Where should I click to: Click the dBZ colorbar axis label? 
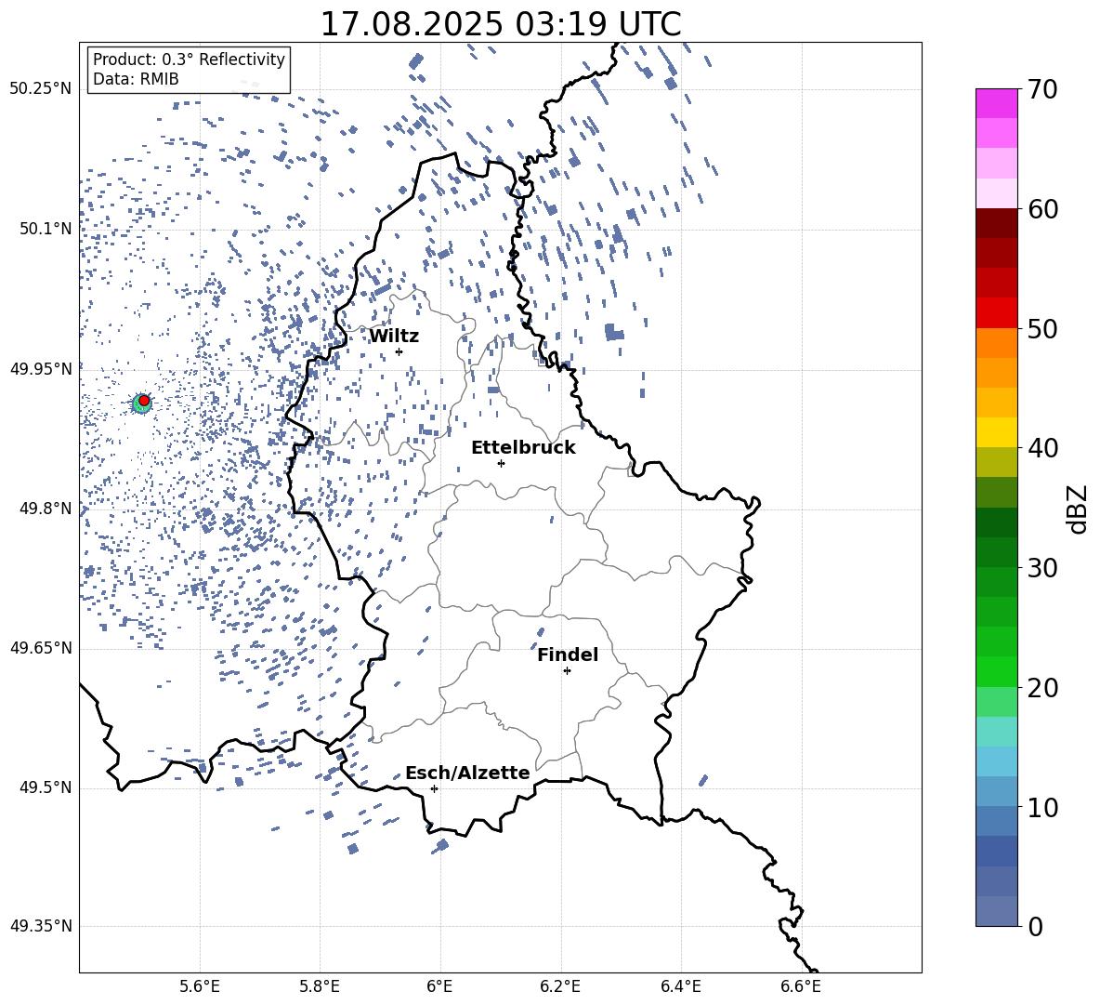[x=1079, y=509]
